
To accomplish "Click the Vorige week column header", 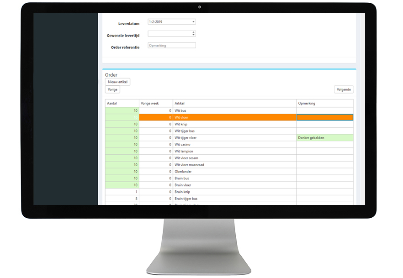I will click(156, 104).
